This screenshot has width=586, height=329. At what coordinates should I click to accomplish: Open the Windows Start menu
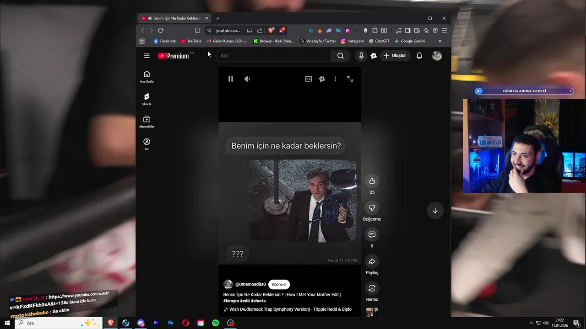(x=7, y=323)
